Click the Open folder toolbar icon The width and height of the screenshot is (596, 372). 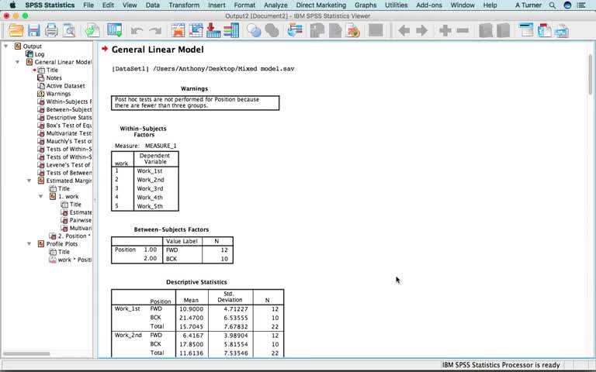coord(16,30)
